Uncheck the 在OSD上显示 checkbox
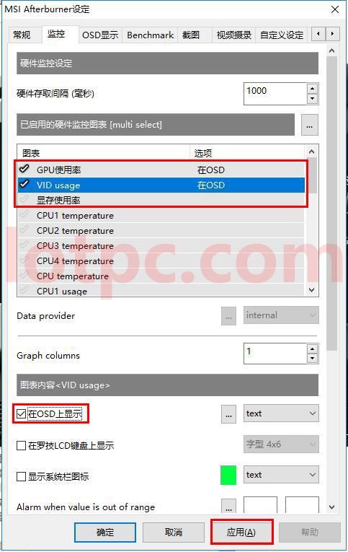 tap(22, 414)
